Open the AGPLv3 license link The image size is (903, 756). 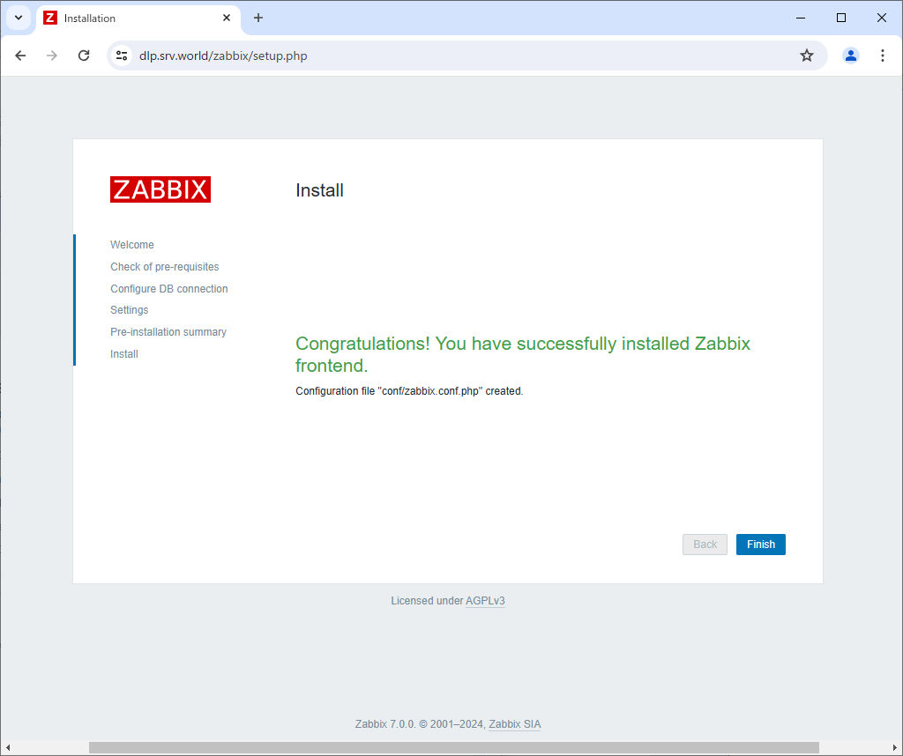485,601
